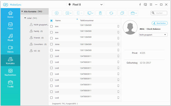Open the Toolkit section in sidebar

[10, 84]
